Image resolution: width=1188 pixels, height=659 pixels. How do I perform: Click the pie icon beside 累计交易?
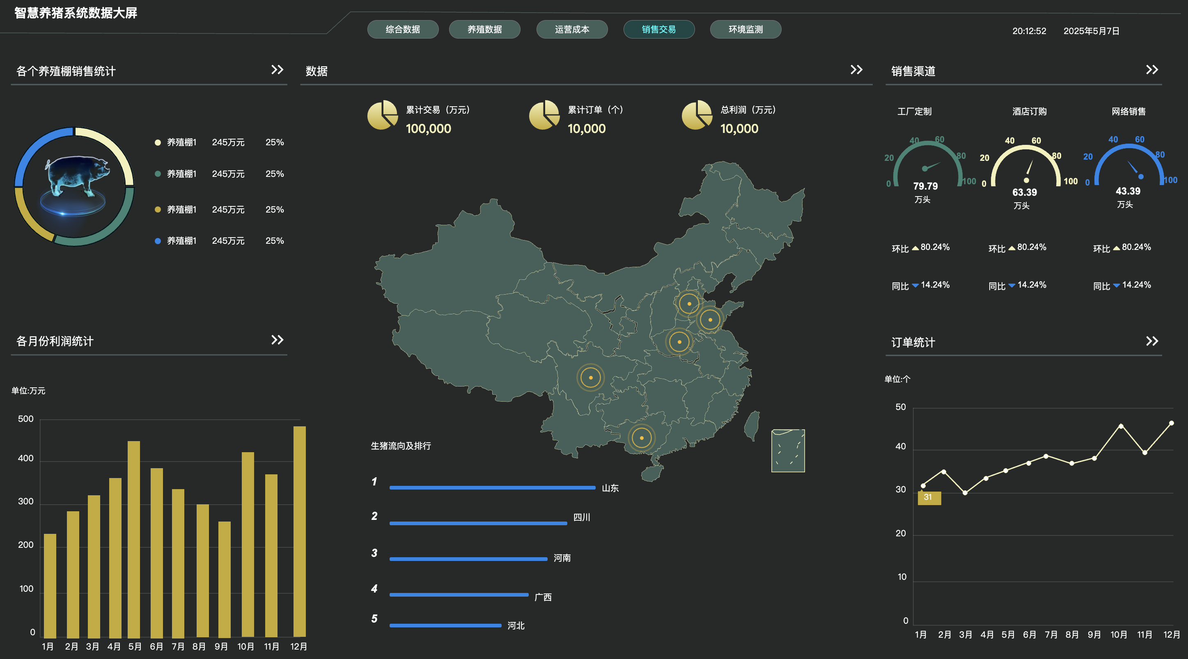pyautogui.click(x=382, y=115)
